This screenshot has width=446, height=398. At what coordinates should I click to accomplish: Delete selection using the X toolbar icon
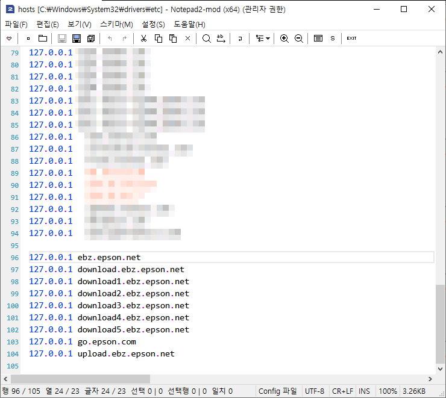187,39
